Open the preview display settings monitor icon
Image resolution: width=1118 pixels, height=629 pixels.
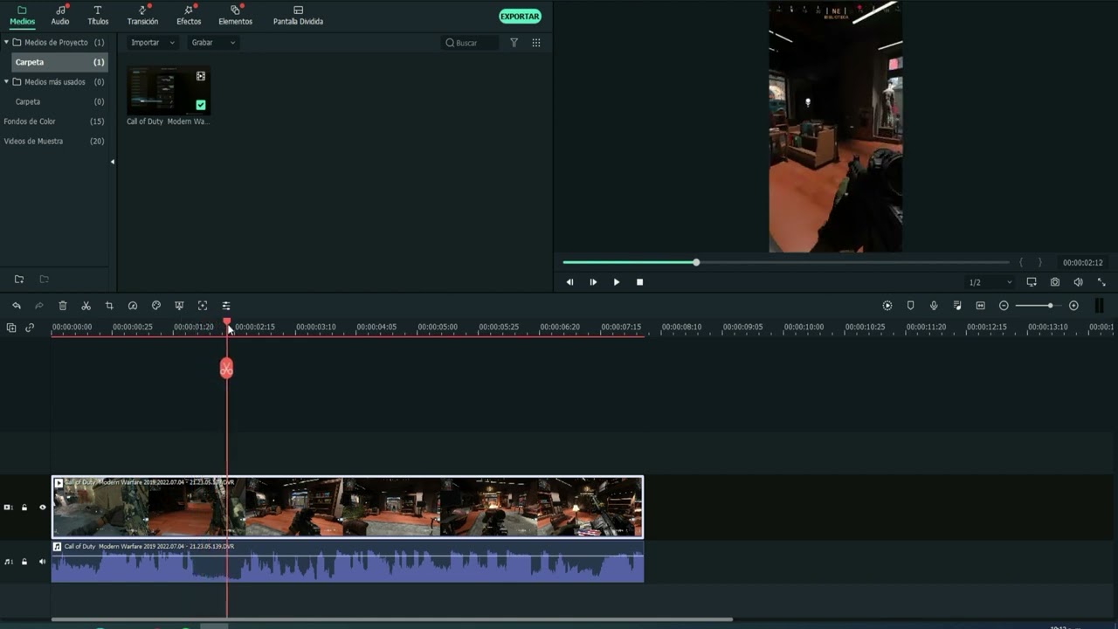click(1032, 282)
